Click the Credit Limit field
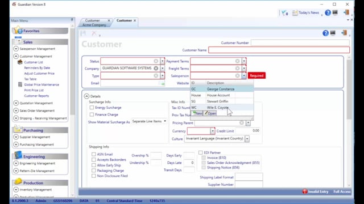This screenshot has height=204, width=364. (x=248, y=131)
